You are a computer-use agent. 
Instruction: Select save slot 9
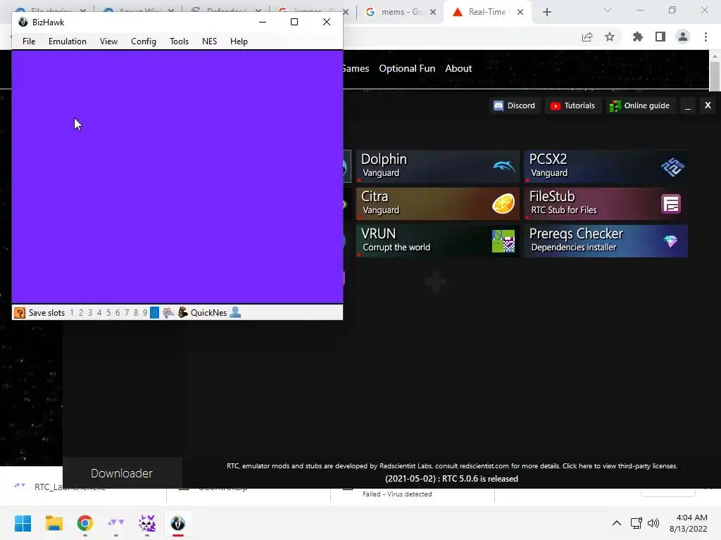145,313
